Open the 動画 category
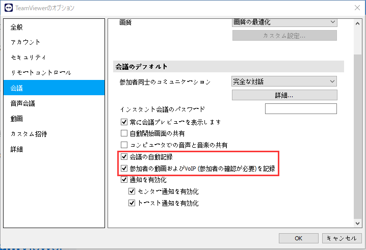 (x=54, y=119)
